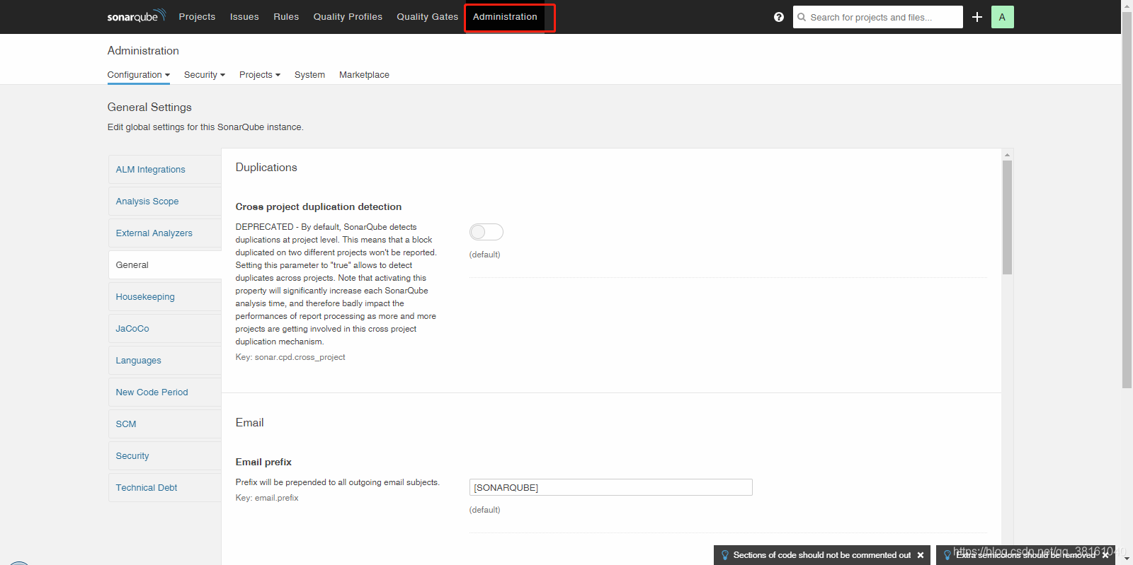
Task: Click the 'Duplications' section heading
Action: coord(266,168)
